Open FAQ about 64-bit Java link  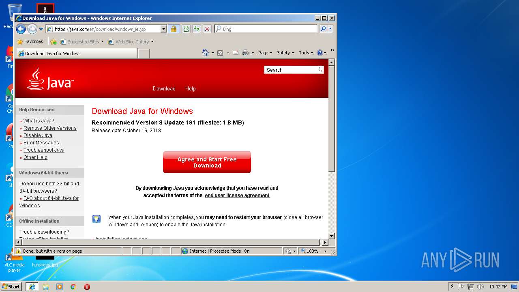[49, 202]
